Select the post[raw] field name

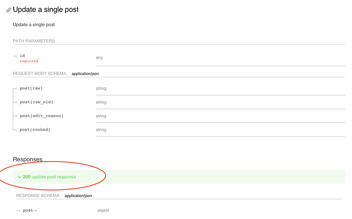pyautogui.click(x=31, y=88)
